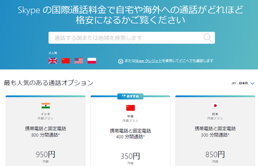
Task: Focus the country or region search field
Action: [x=132, y=38]
